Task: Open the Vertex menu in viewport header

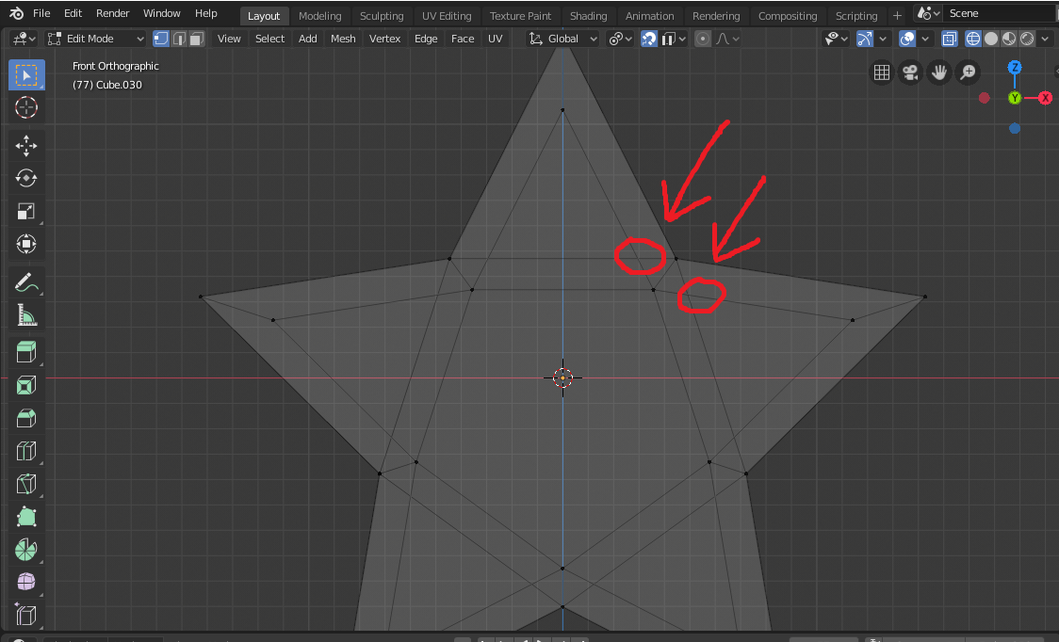Action: click(x=385, y=39)
